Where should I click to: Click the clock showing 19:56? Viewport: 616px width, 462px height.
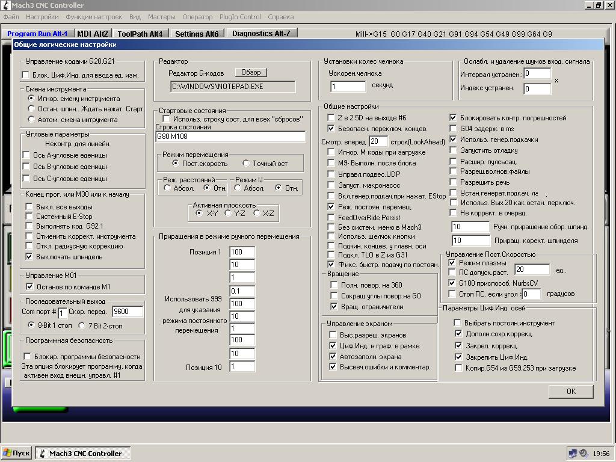pyautogui.click(x=601, y=454)
